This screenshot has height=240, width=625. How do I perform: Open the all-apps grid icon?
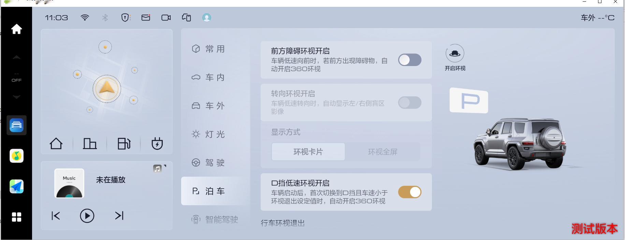(x=16, y=217)
